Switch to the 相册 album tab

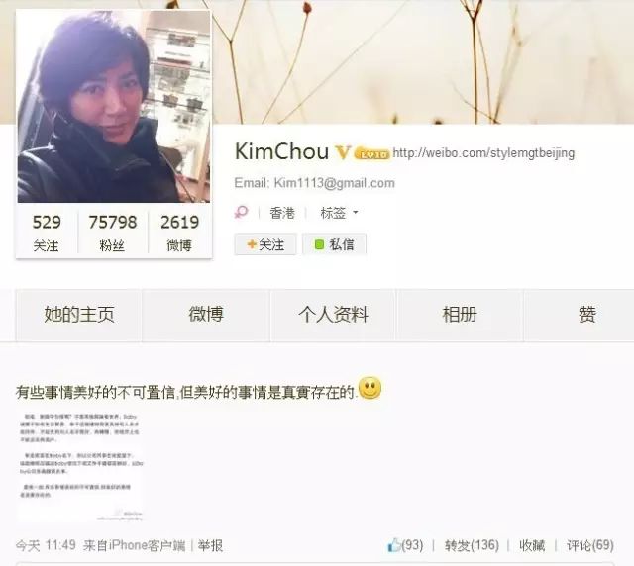(460, 315)
